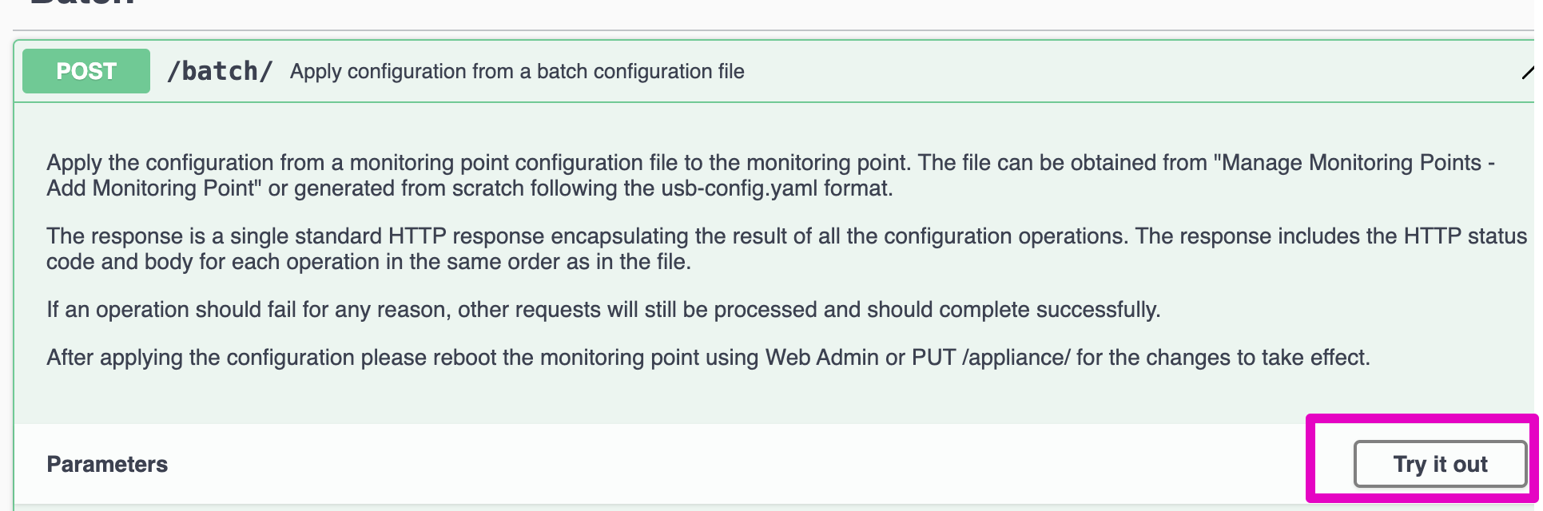Click the phrase "for the changes to take effect"
The image size is (1543, 511).
coord(1223,357)
